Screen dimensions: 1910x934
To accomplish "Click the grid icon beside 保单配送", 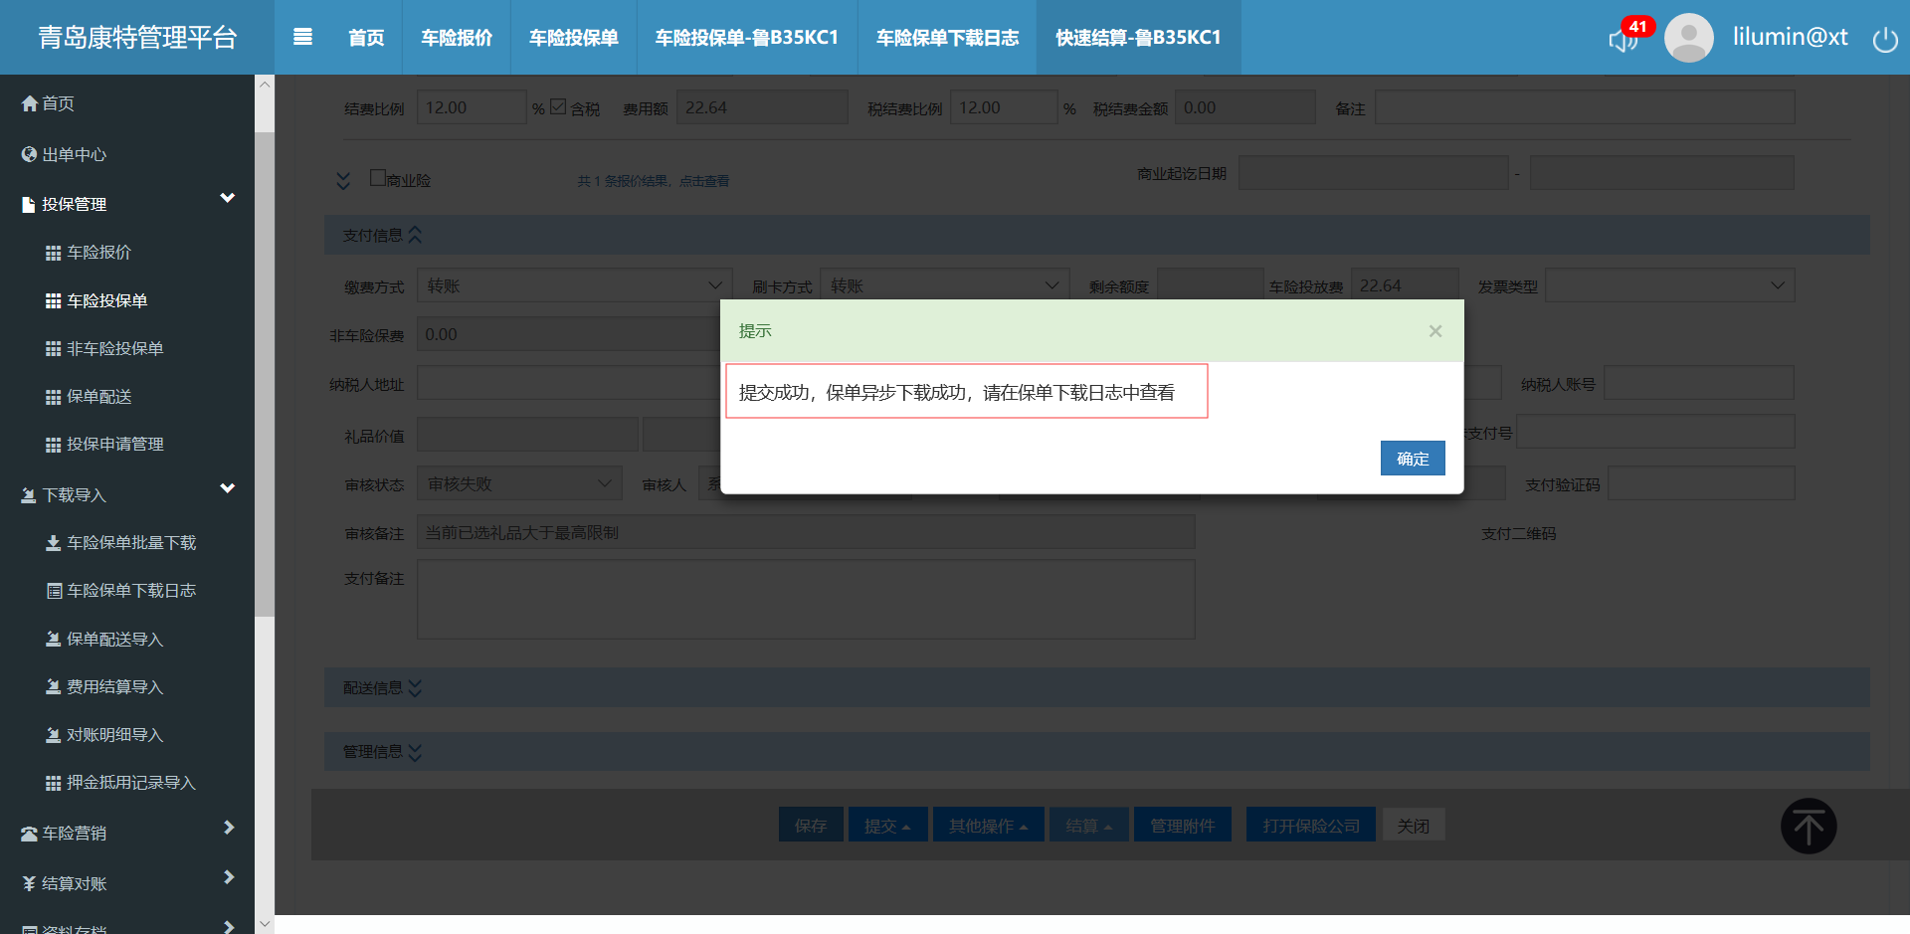I will (54, 397).
